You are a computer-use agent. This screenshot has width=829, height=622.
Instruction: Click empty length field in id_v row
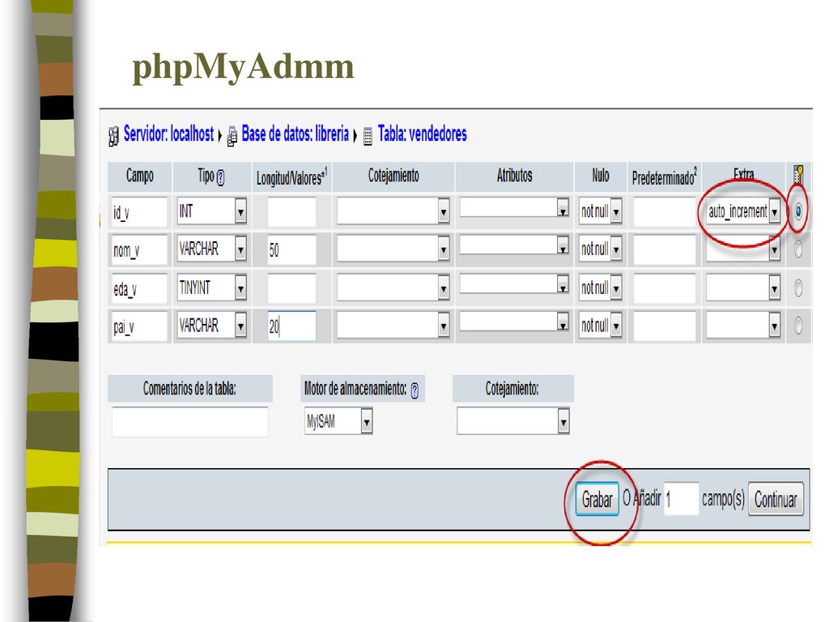[x=291, y=212]
